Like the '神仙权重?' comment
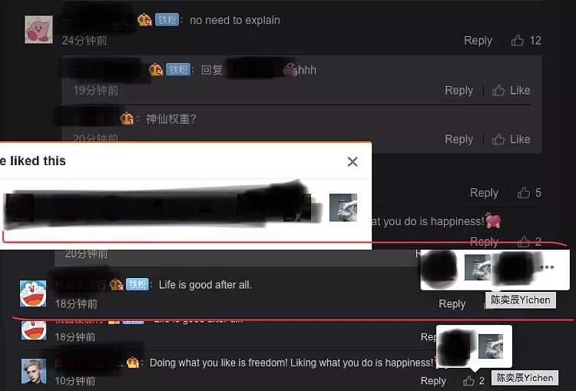The width and height of the screenshot is (576, 391). 511,139
